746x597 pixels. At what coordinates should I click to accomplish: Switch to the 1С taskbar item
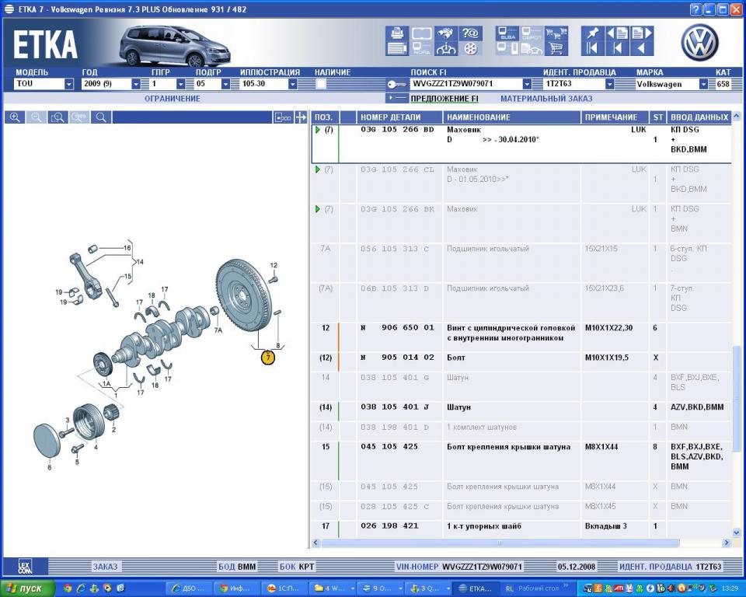284,588
